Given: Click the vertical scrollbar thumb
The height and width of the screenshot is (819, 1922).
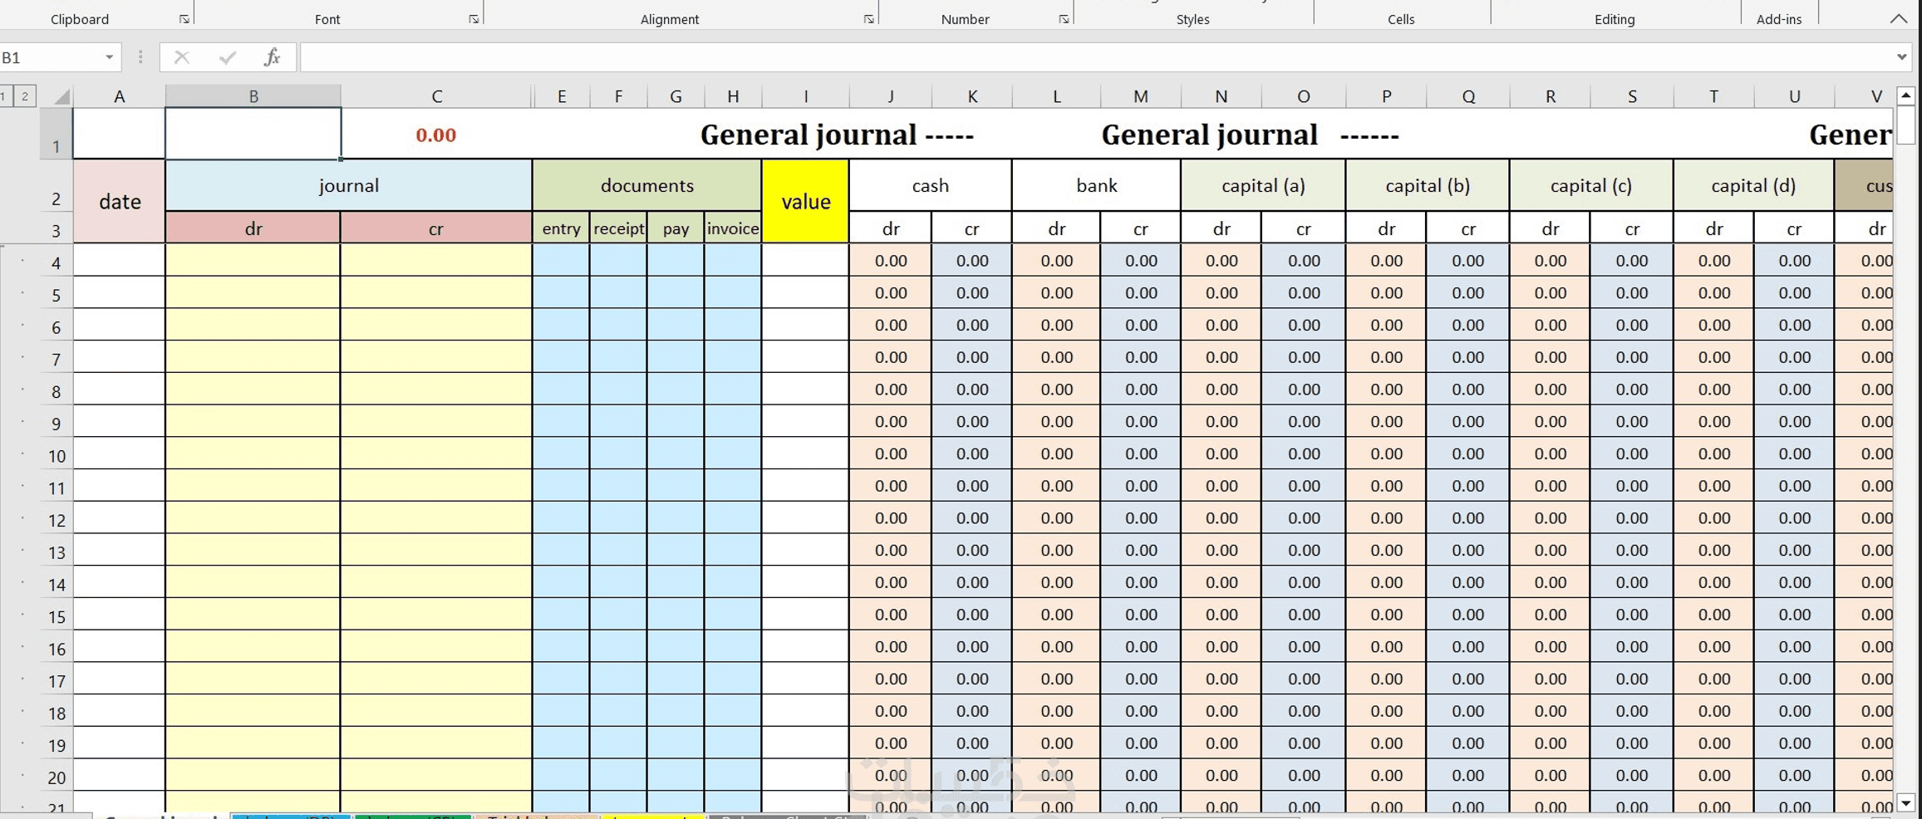Looking at the screenshot, I should [1906, 125].
